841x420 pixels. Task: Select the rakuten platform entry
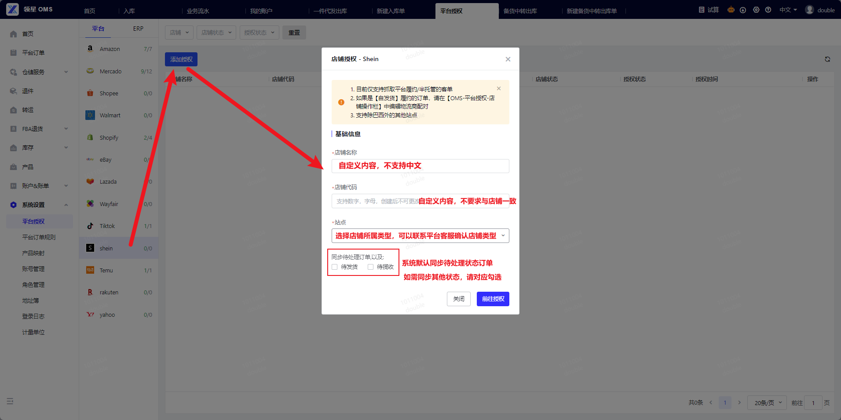119,292
